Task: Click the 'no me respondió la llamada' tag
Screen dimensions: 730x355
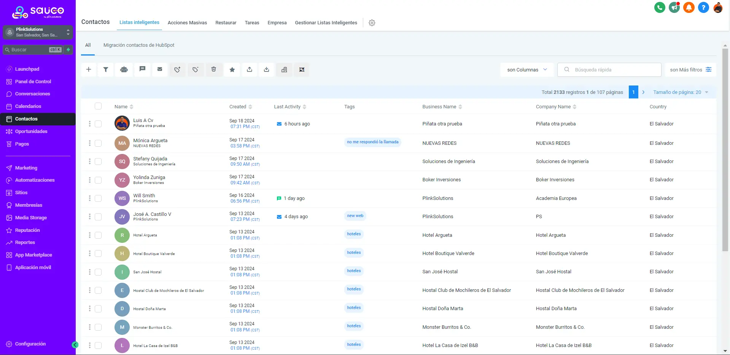Action: (x=372, y=142)
